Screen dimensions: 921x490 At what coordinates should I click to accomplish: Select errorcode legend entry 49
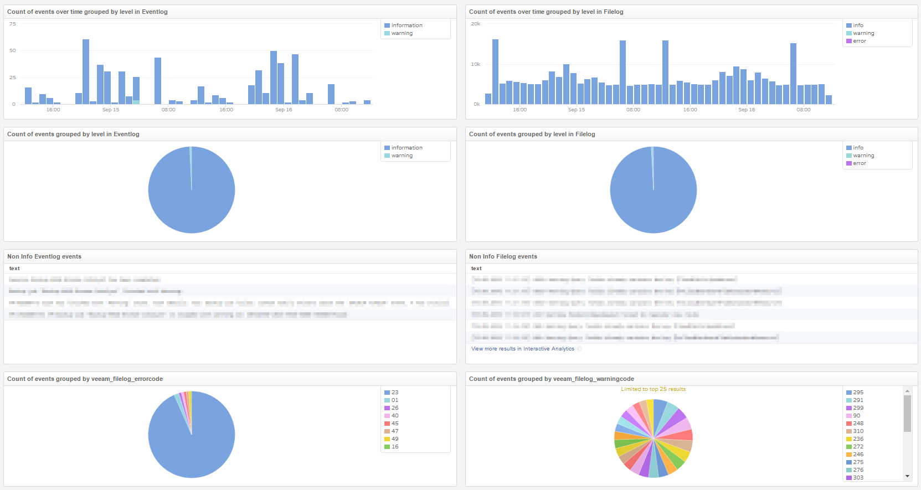[392, 439]
